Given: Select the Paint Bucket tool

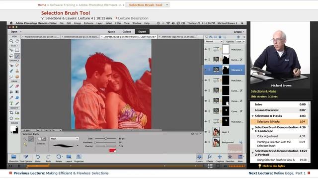Looking at the screenshot, I should [11, 91].
